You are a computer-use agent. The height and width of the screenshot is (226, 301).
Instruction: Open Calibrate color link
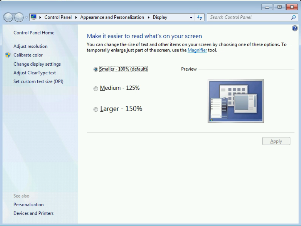(x=28, y=55)
